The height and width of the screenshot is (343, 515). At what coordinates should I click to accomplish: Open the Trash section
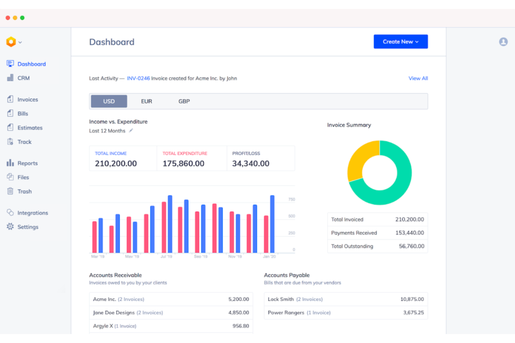click(24, 191)
